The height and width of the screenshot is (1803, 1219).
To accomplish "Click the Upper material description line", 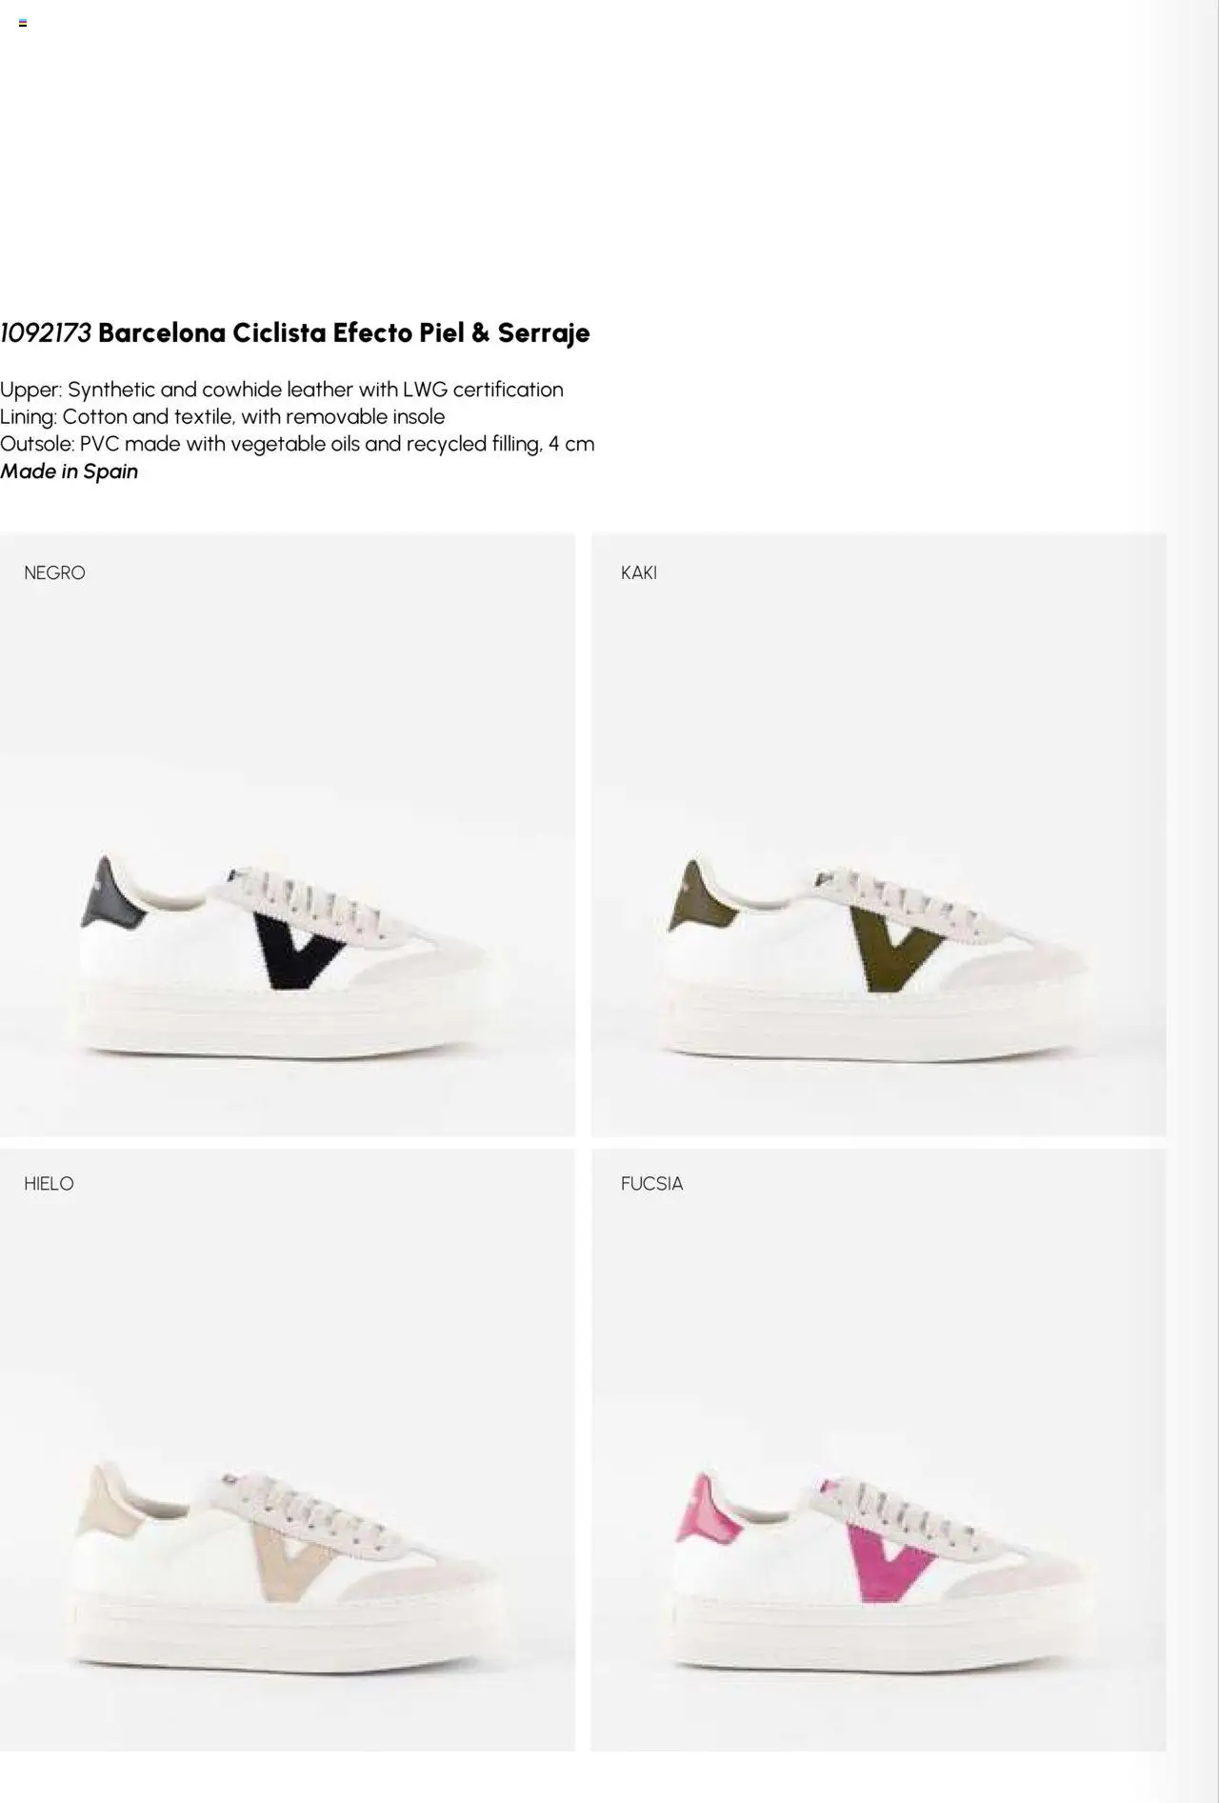I will tap(282, 390).
